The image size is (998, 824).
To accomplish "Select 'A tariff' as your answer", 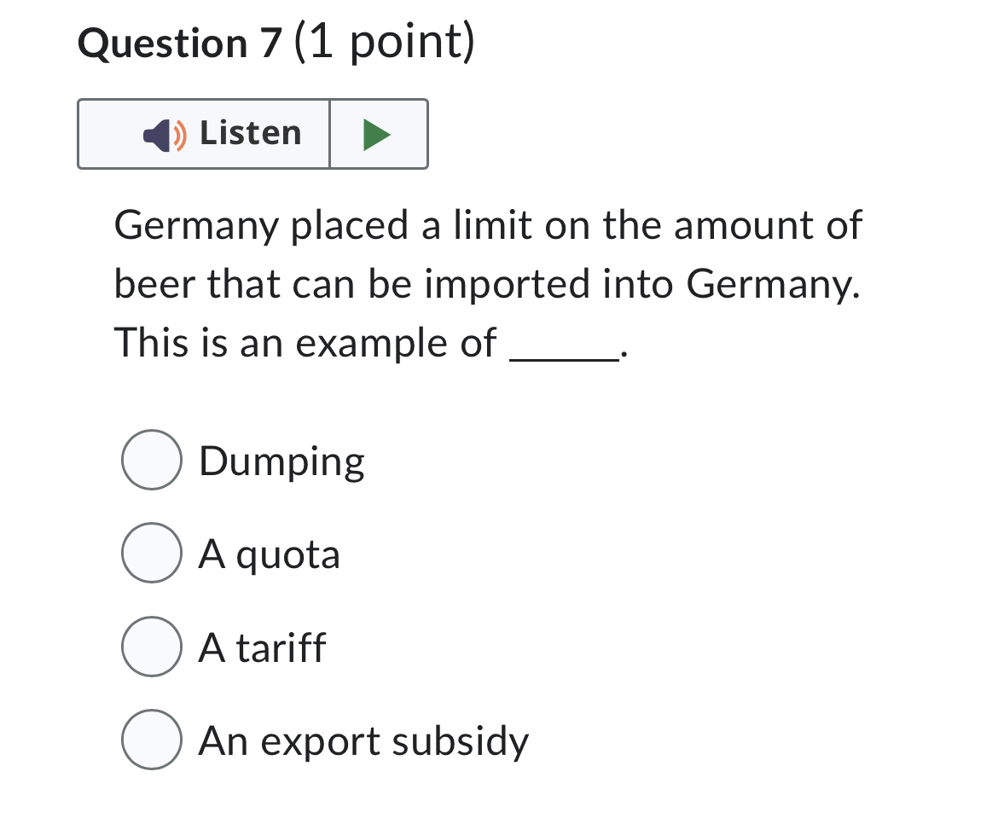I will click(151, 647).
